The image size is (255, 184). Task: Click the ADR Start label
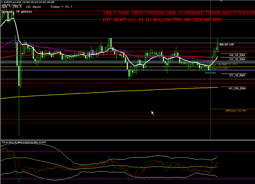tap(210, 73)
